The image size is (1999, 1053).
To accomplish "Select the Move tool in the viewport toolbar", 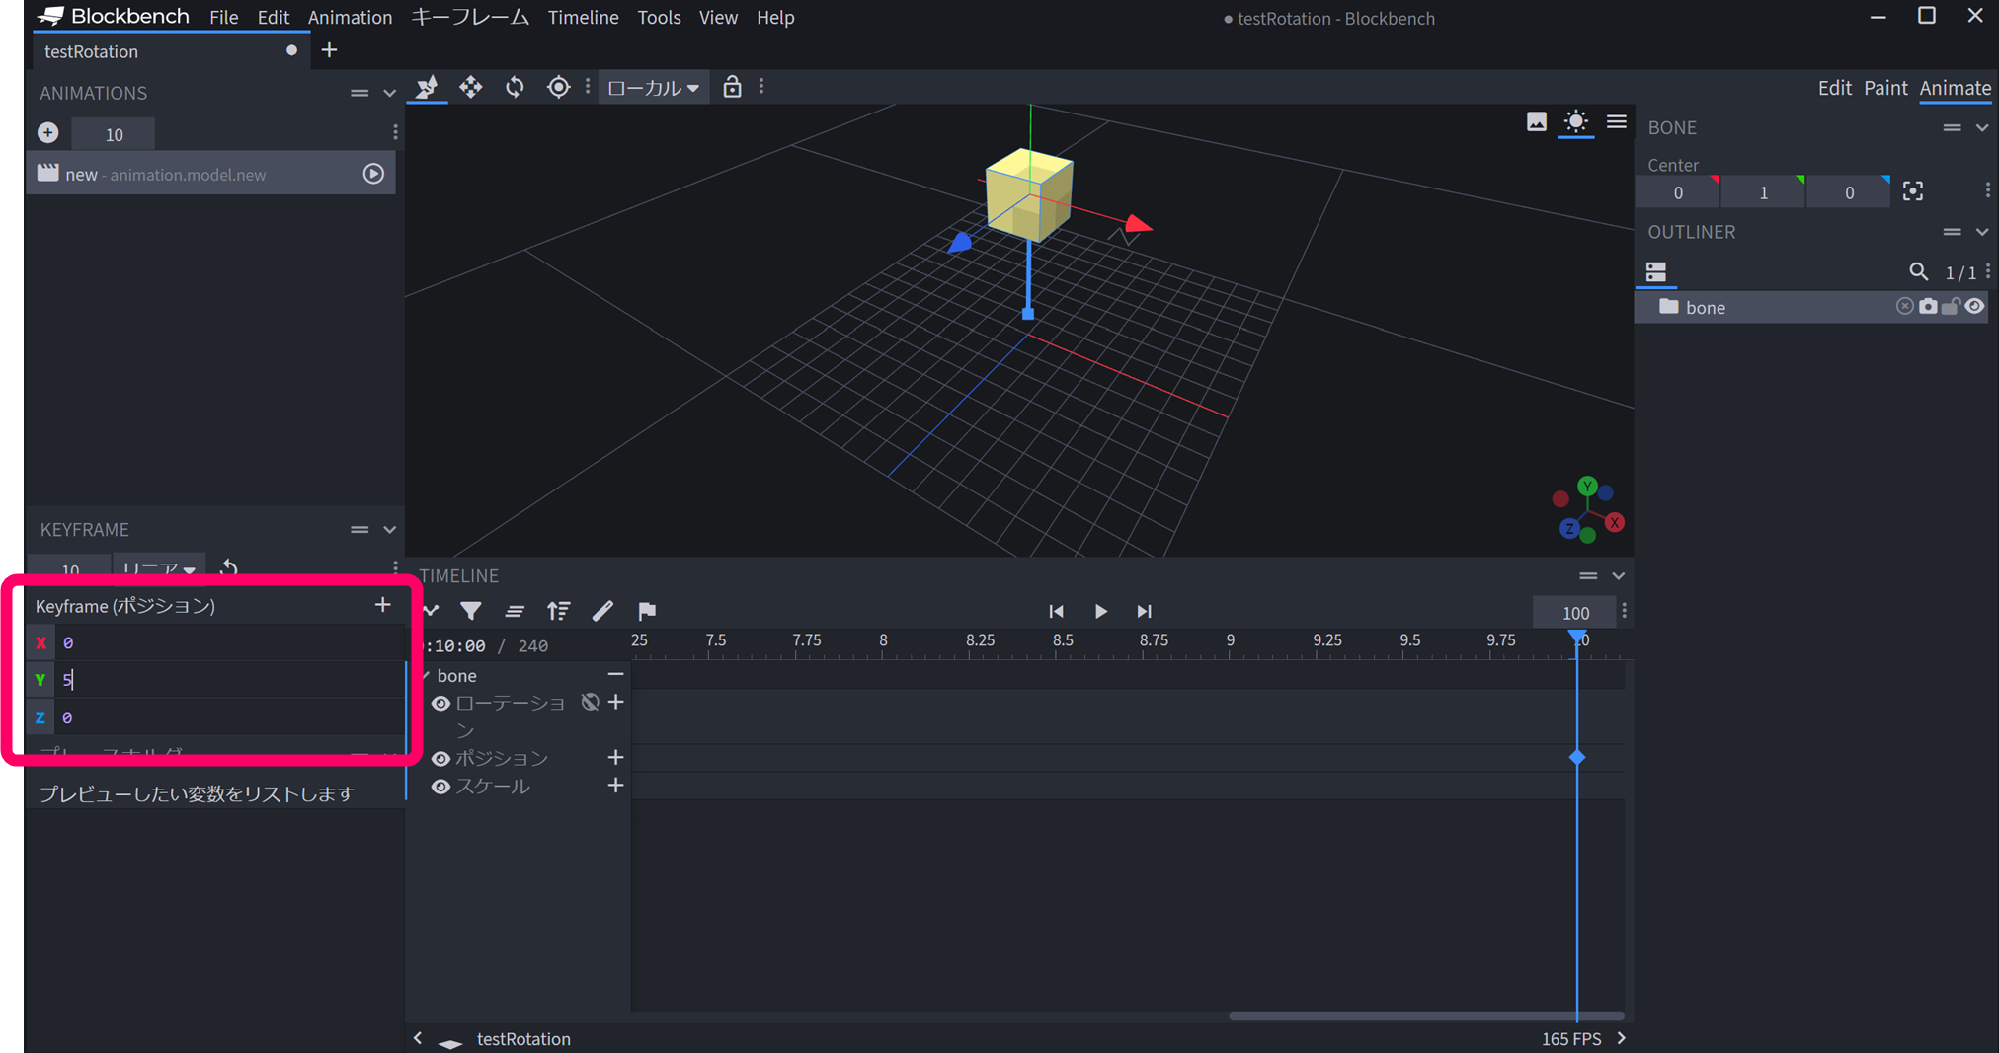I will [x=470, y=87].
